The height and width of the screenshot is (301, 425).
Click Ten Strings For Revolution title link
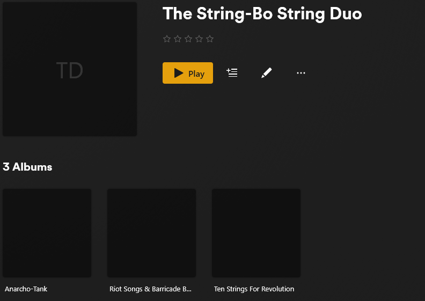(254, 289)
